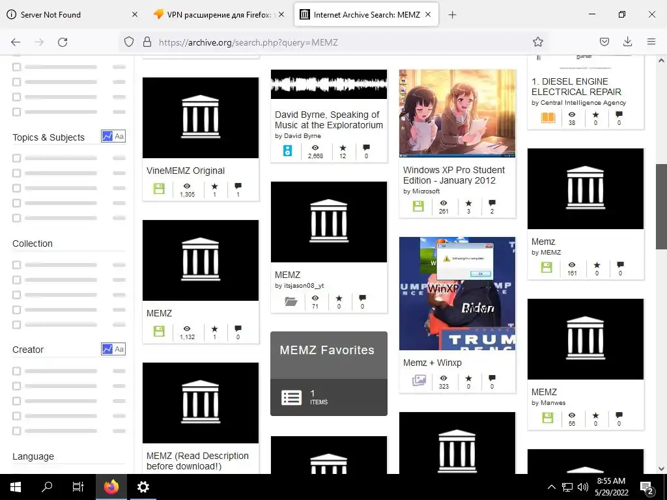Image resolution: width=667 pixels, height=500 pixels.
Task: Tick second Topics & Subjects checkbox
Action: tap(16, 173)
